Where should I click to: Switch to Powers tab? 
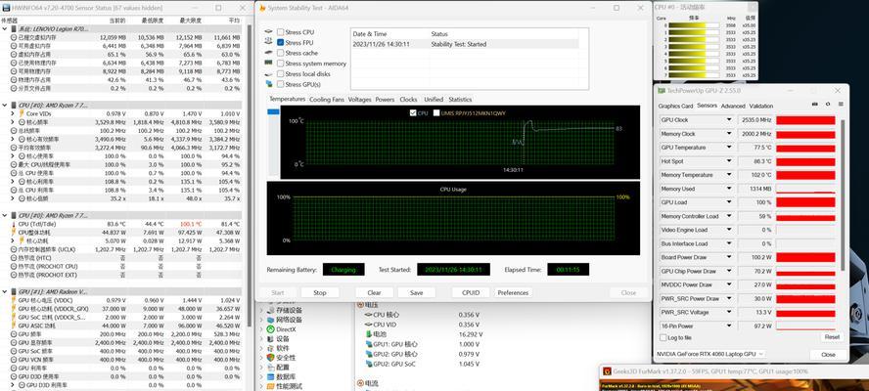click(x=385, y=100)
